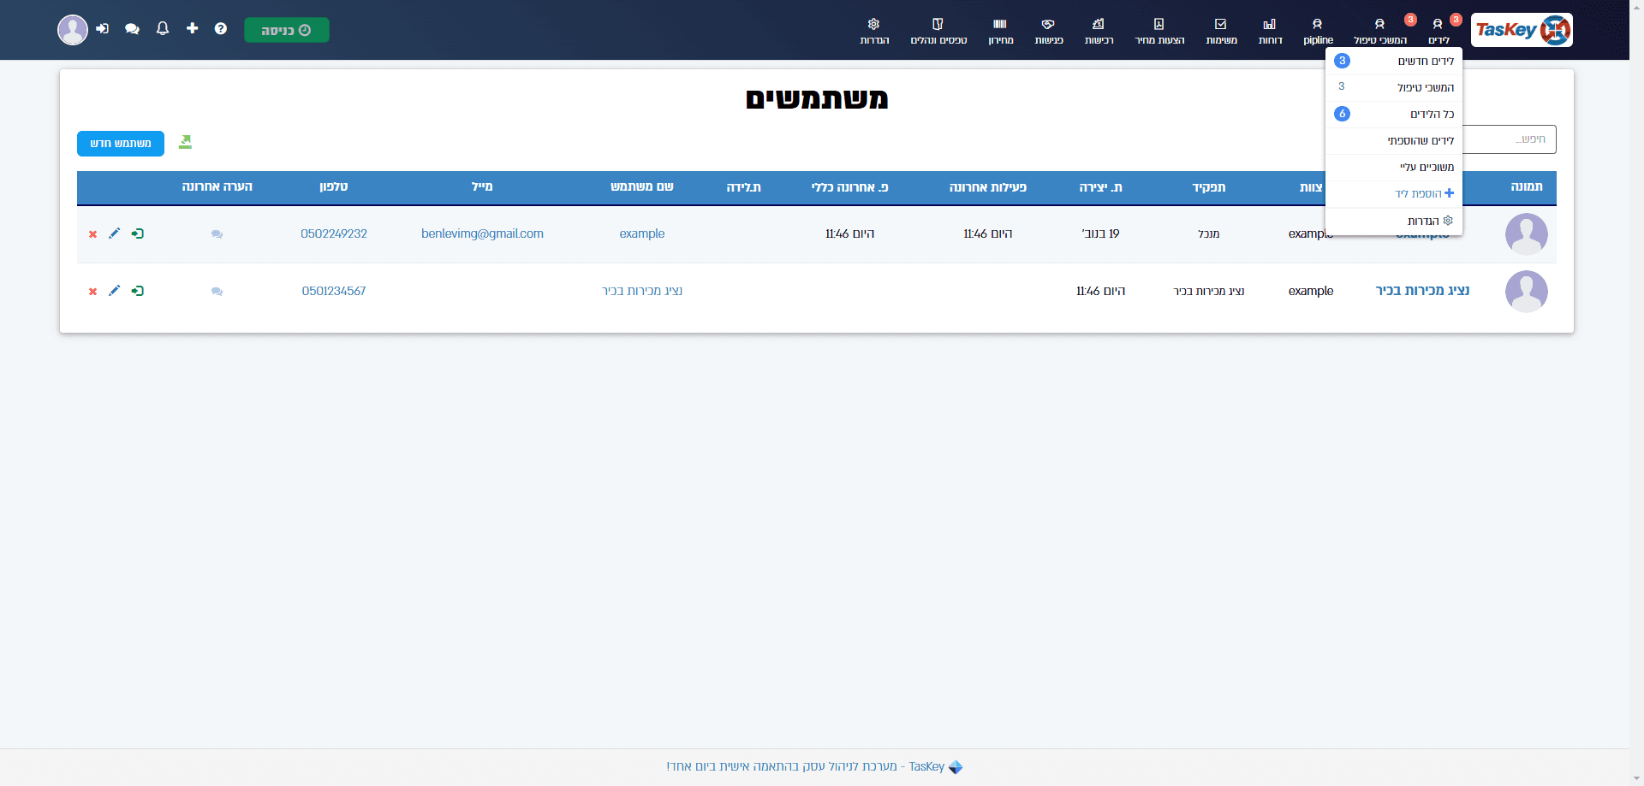
Task: Select לידים חדשים from the dropdown
Action: [1394, 62]
